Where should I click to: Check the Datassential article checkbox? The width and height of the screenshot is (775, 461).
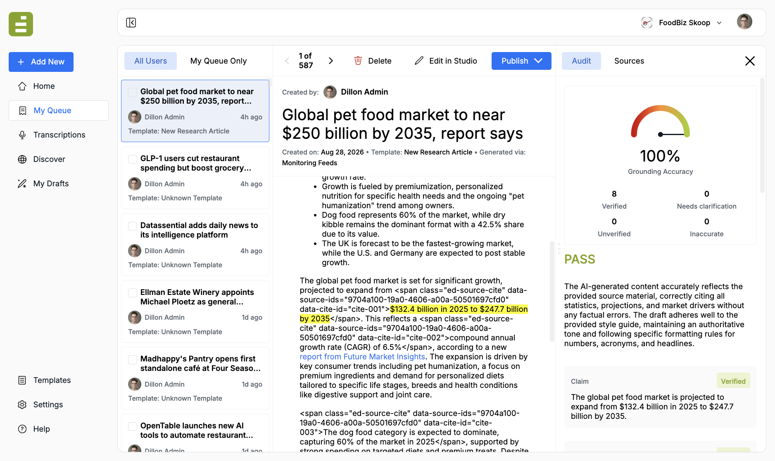133,226
